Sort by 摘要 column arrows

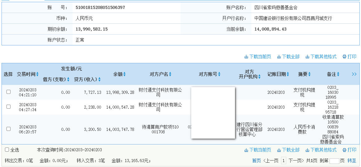(309, 74)
